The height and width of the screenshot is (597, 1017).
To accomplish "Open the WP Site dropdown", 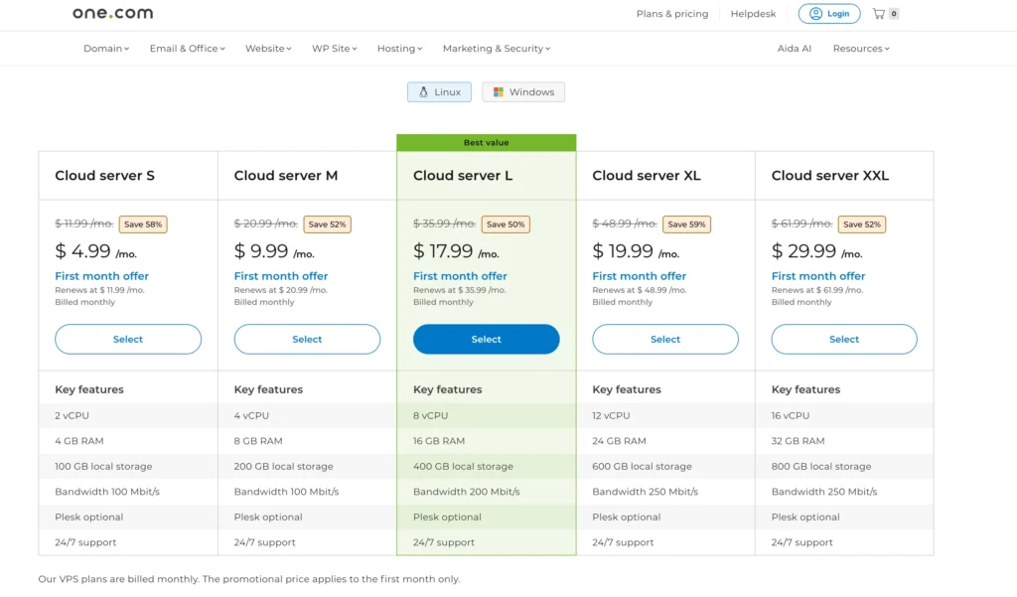I will [x=333, y=48].
